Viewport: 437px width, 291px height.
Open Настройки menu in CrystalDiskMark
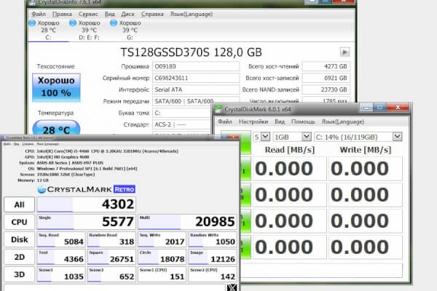pyautogui.click(x=253, y=121)
